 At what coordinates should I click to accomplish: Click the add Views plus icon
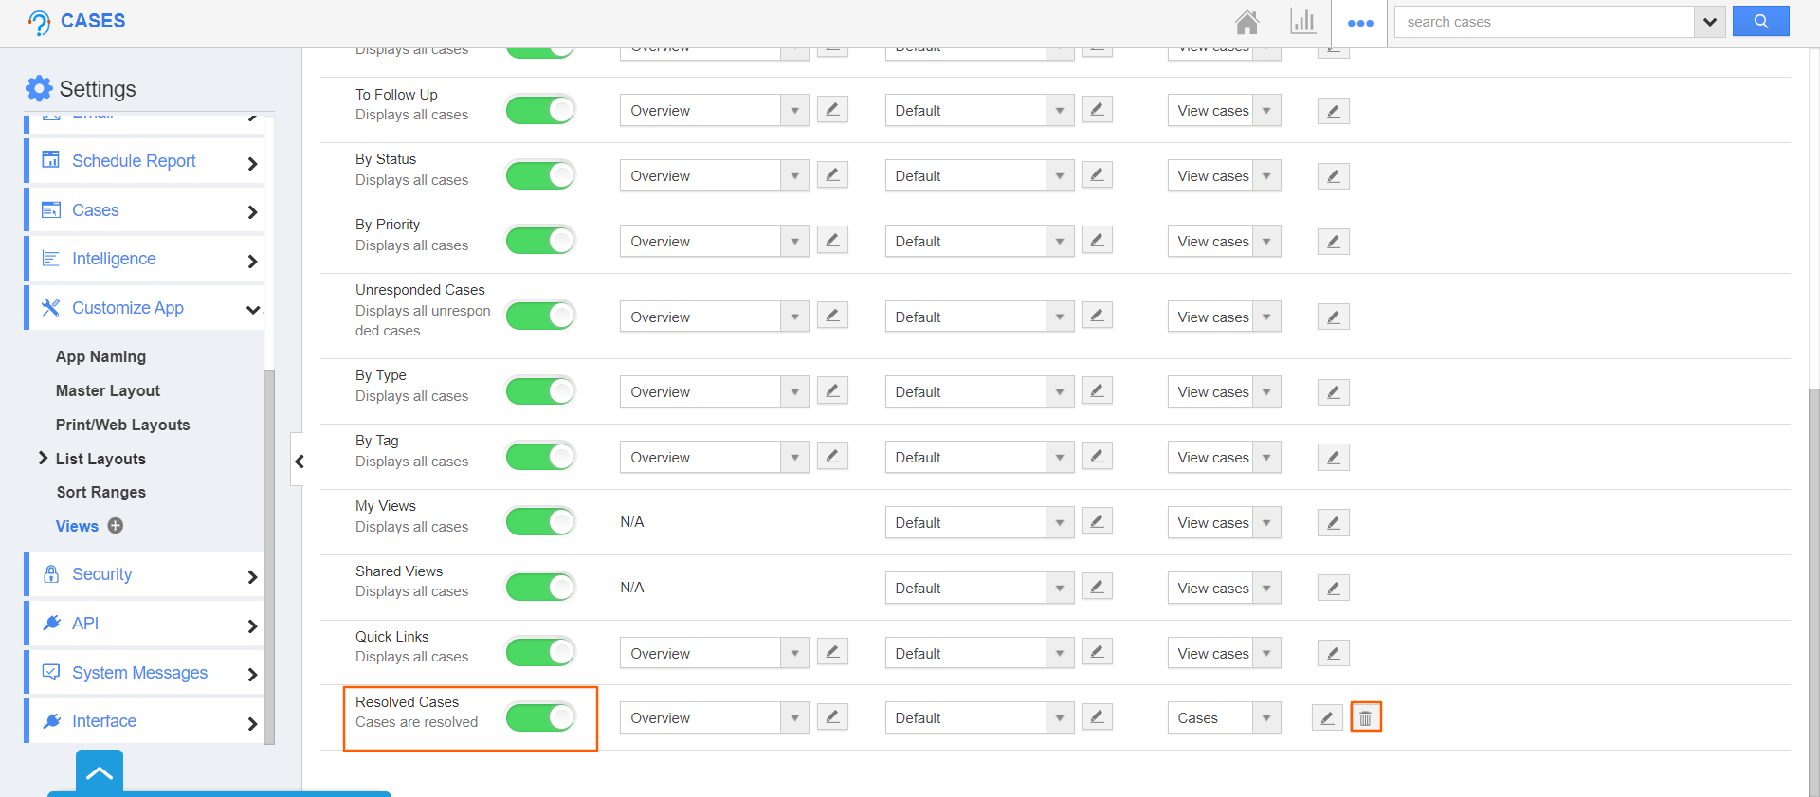[116, 526]
